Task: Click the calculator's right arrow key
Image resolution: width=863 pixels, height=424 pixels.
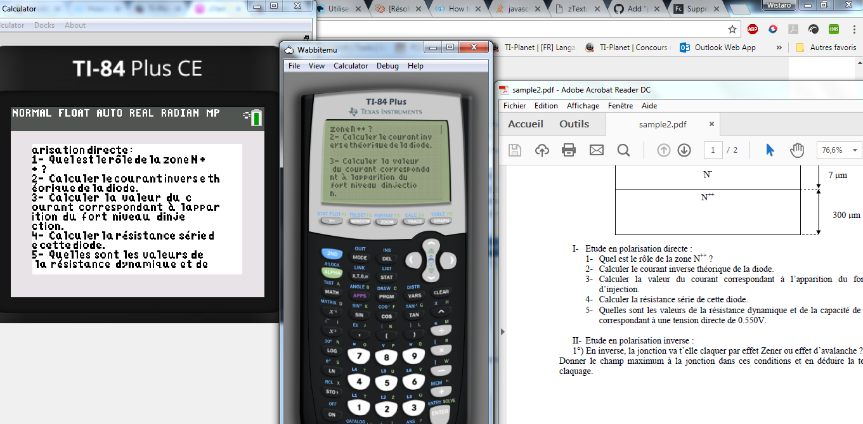Action: coord(449,260)
